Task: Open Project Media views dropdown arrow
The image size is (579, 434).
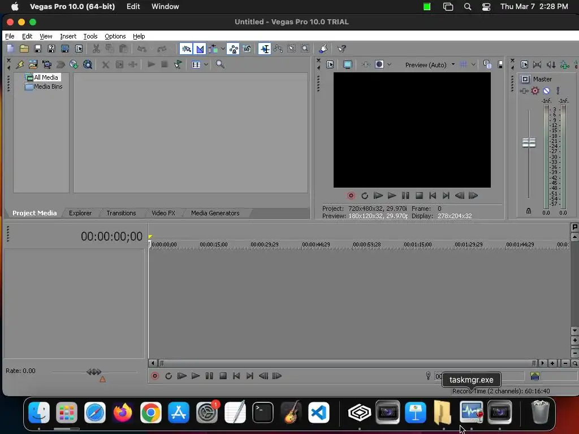Action: 206,64
